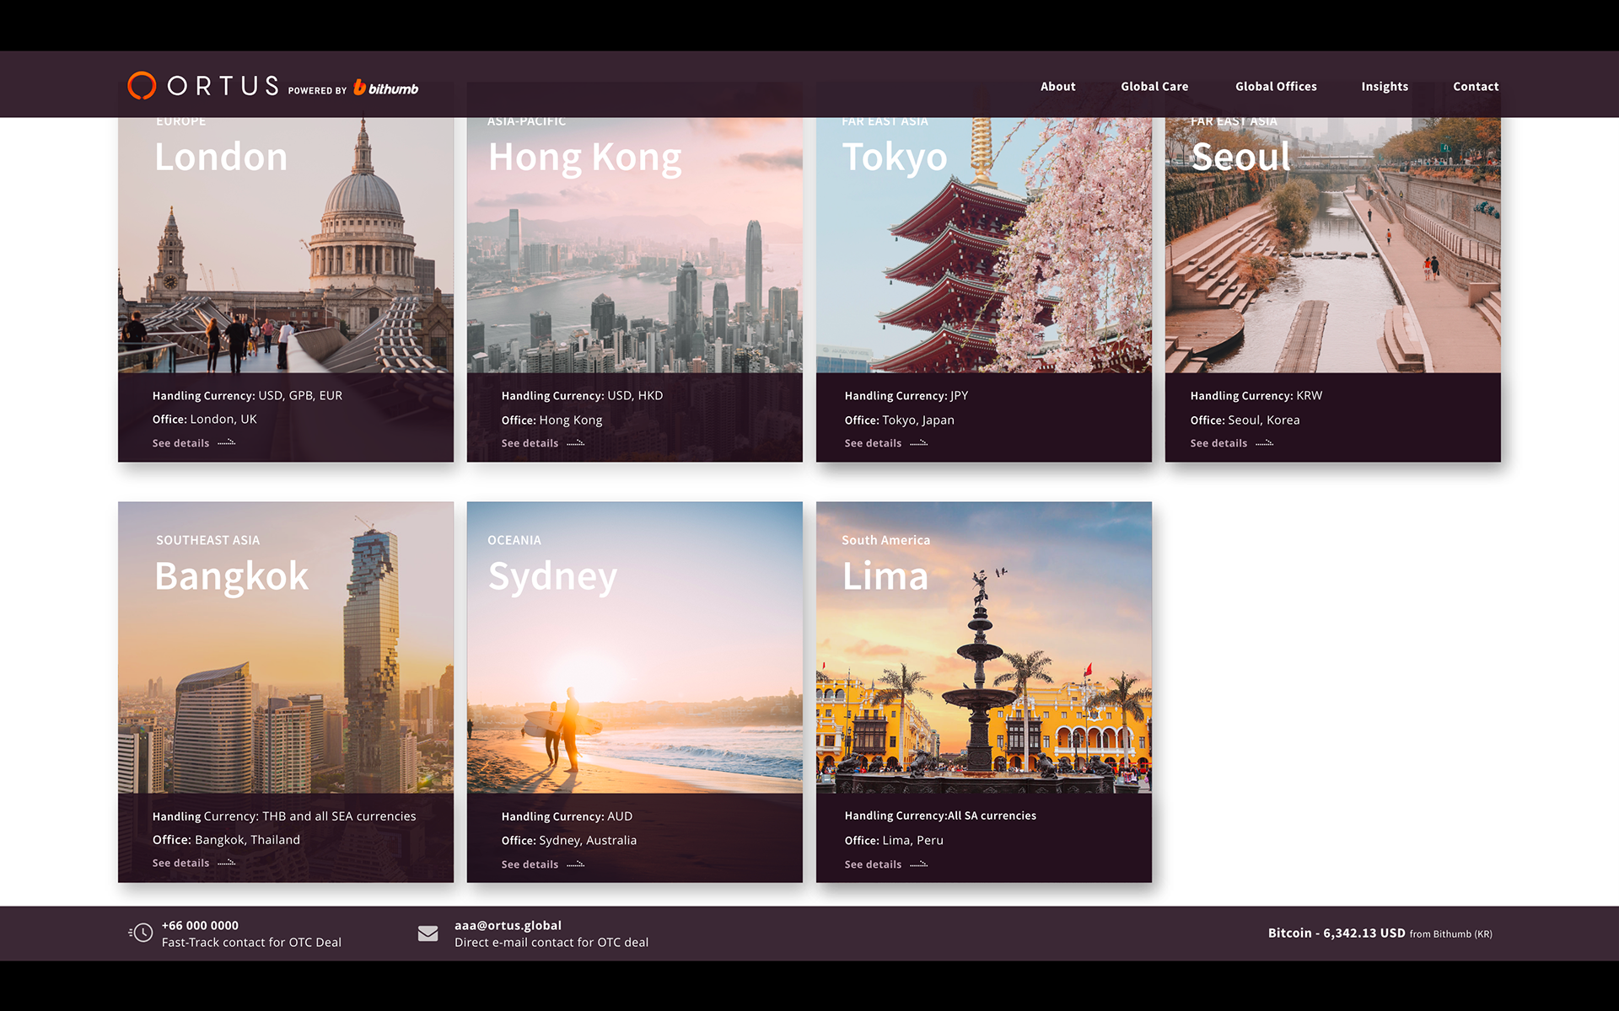Viewport: 1619px width, 1011px height.
Task: Click See details on London card
Action: tap(180, 443)
